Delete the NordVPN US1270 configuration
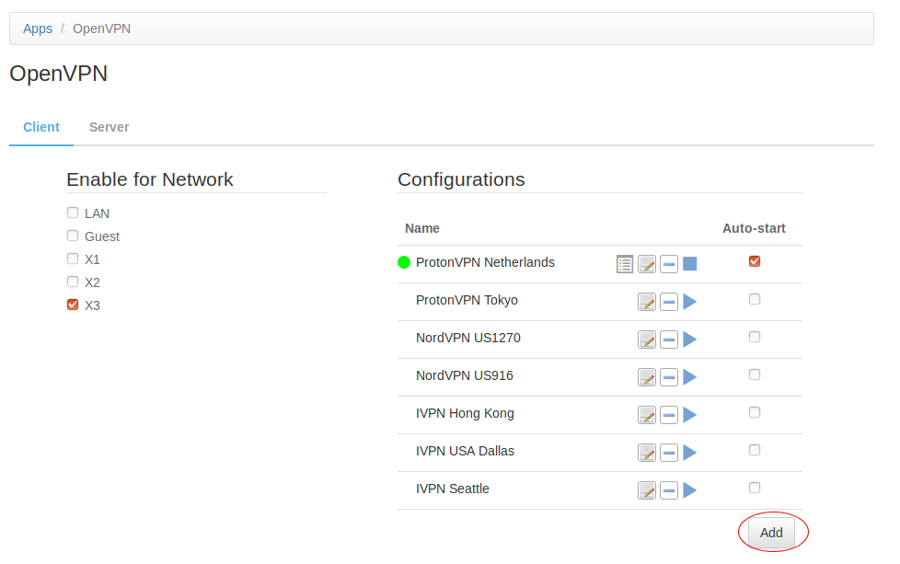Screen dimensions: 900x564 coord(669,340)
